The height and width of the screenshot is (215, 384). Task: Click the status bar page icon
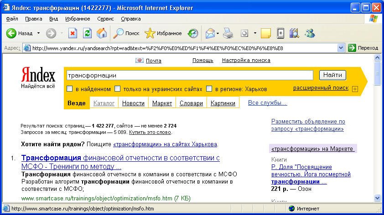6,209
